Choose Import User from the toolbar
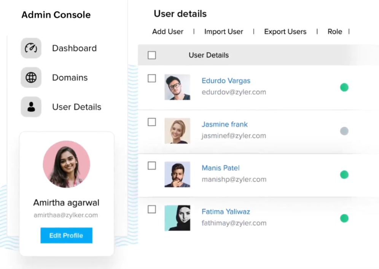The image size is (379, 269). 223,32
